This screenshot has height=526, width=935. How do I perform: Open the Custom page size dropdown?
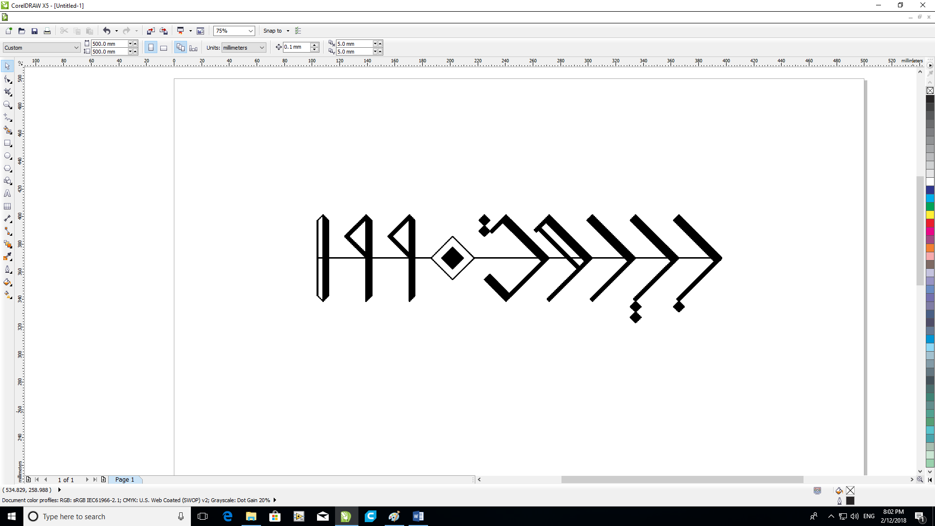click(x=76, y=47)
